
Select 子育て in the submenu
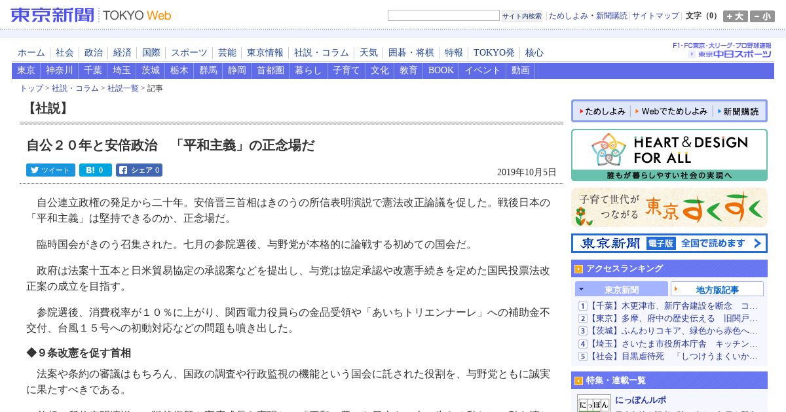(x=346, y=71)
